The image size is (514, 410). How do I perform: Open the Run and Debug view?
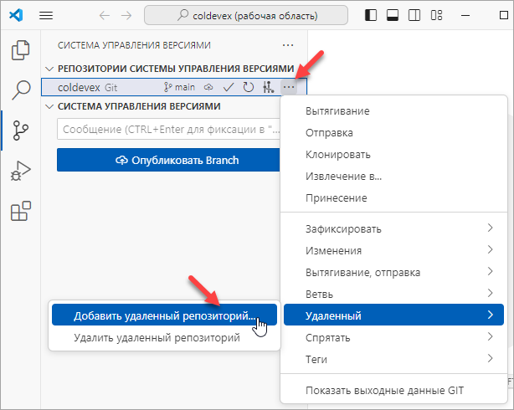20,172
